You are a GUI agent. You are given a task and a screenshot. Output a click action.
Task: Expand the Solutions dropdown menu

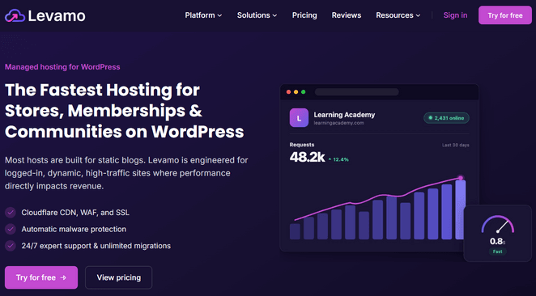coord(257,15)
